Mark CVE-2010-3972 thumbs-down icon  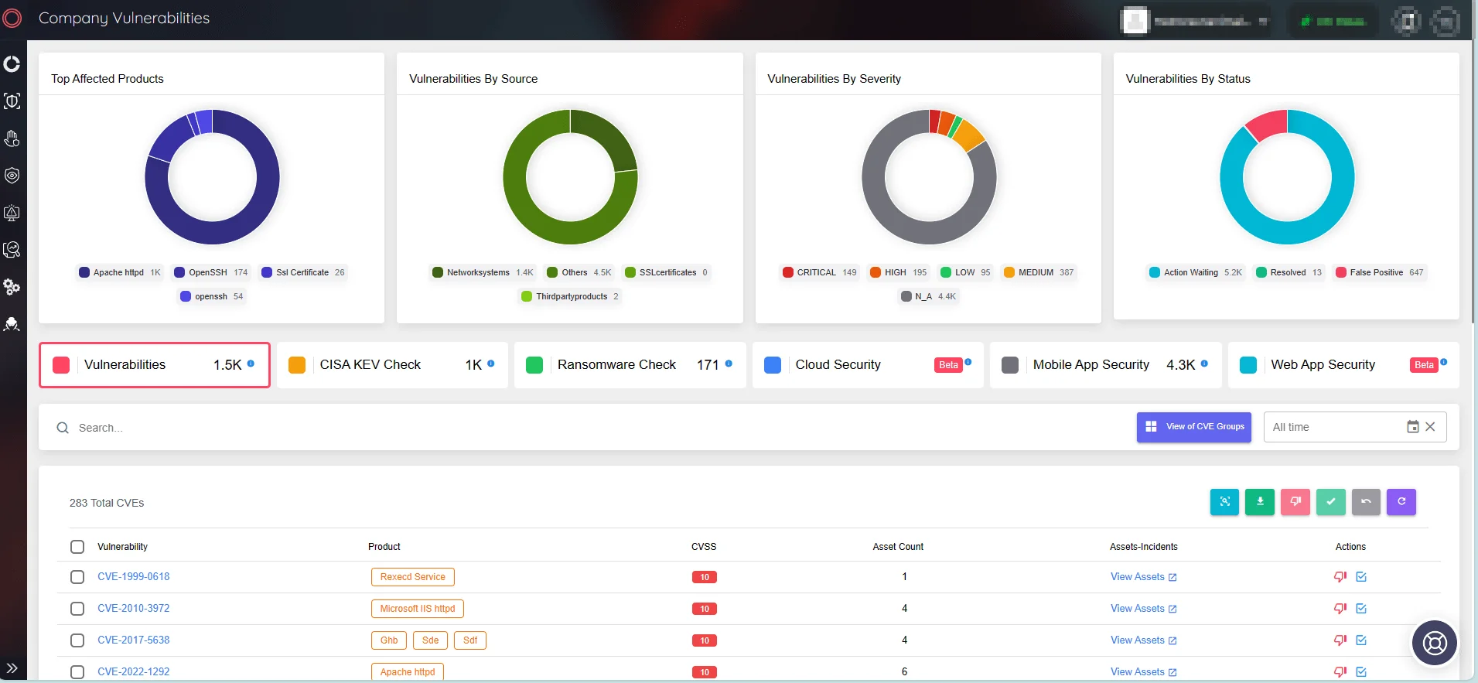pos(1340,609)
